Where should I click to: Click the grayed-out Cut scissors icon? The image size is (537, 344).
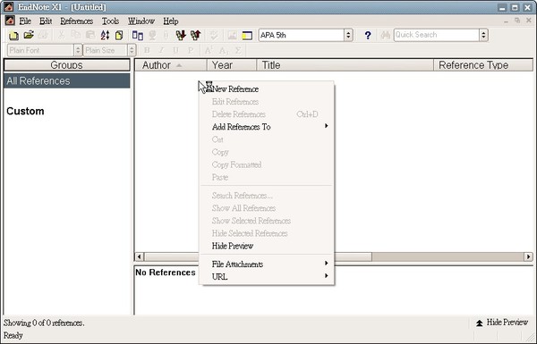tap(61, 35)
